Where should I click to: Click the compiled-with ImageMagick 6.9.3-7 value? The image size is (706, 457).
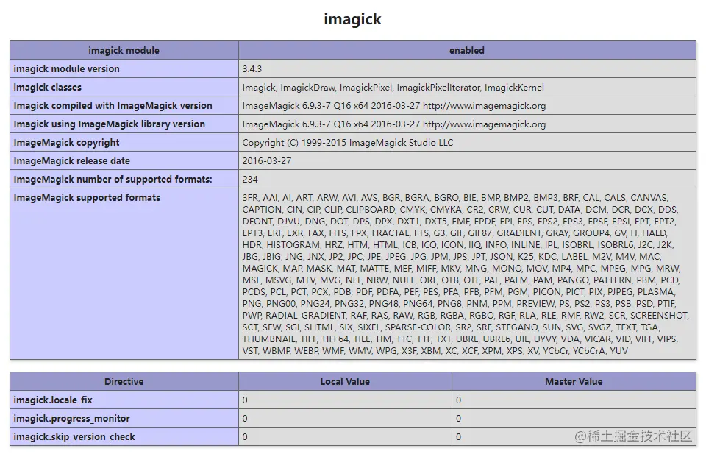[394, 106]
